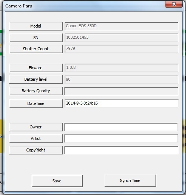Viewport: 186px width, 195px height.
Task: Click the Firware label button
Action: click(36, 68)
